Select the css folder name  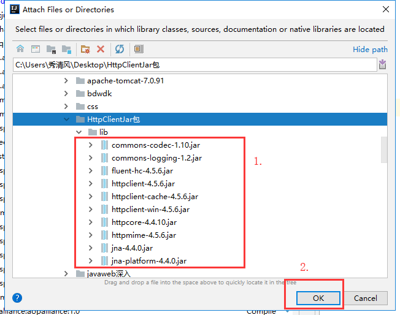point(93,107)
